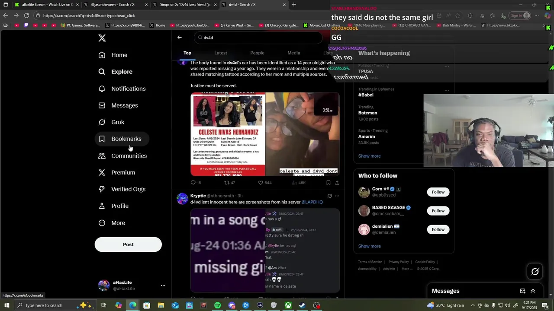Switch to the Media search tab

(x=293, y=53)
